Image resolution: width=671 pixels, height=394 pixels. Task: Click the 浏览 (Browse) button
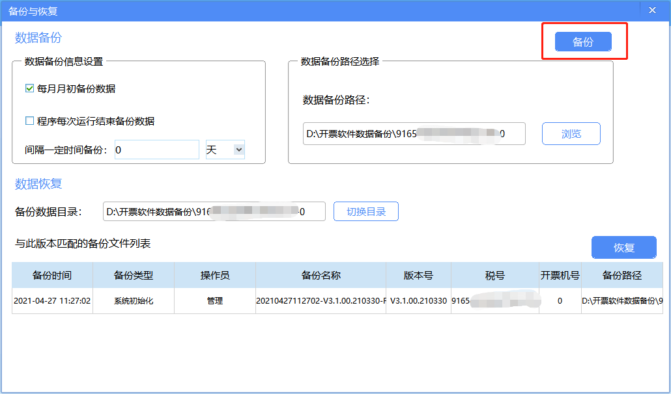coord(571,133)
